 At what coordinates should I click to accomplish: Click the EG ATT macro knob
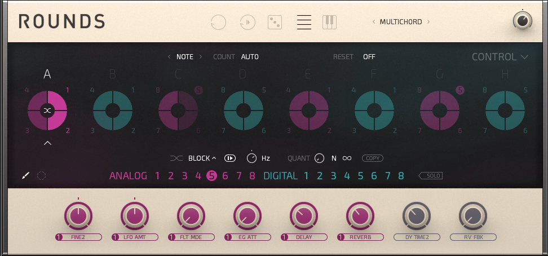click(248, 216)
